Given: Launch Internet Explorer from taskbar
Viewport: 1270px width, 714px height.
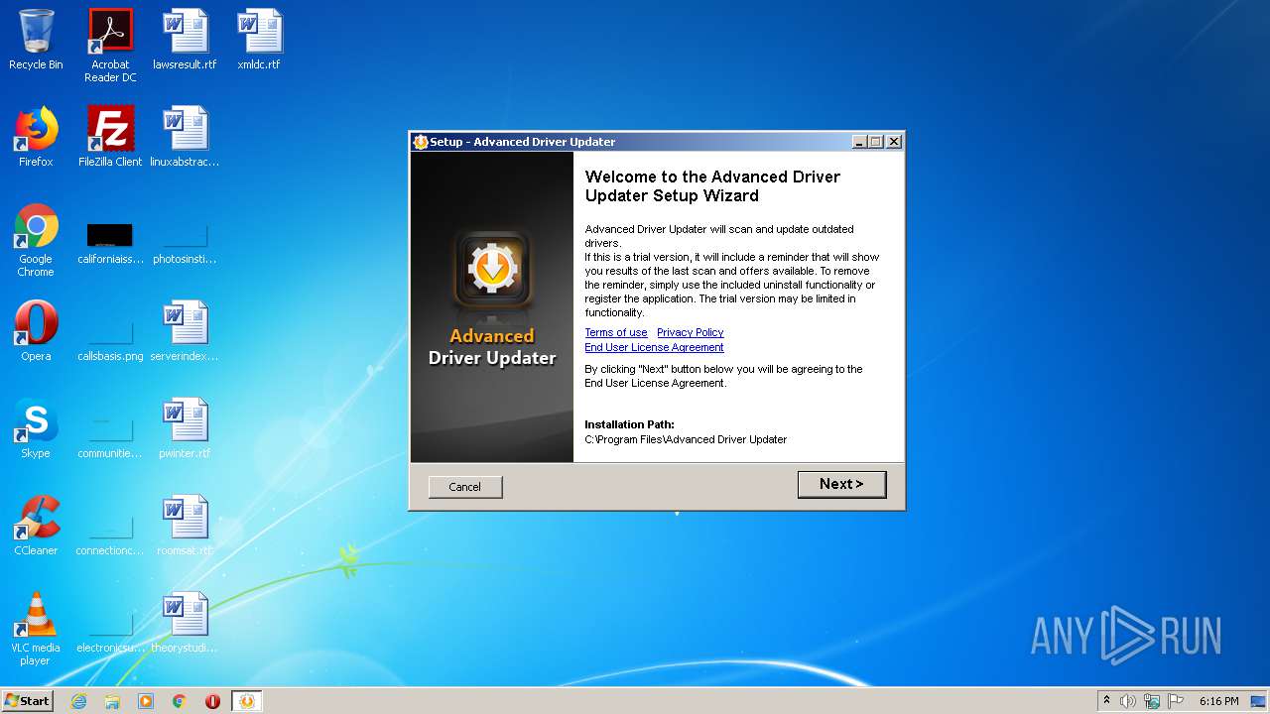Looking at the screenshot, I should 79,701.
